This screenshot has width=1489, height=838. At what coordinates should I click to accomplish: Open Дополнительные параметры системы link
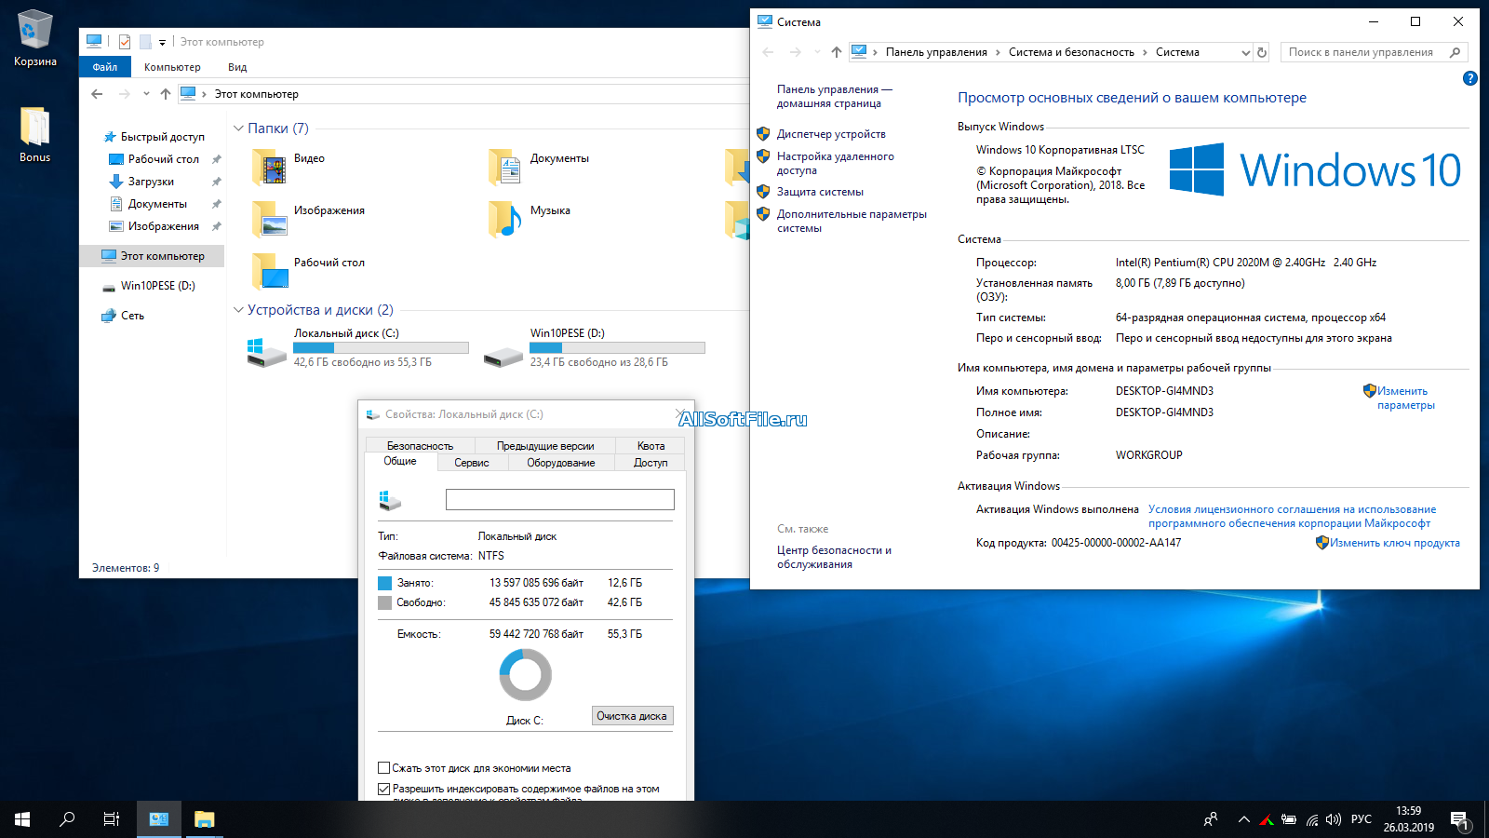[x=852, y=221]
